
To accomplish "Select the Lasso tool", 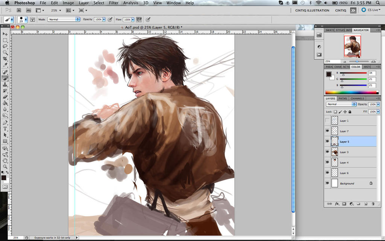I will click(5, 46).
